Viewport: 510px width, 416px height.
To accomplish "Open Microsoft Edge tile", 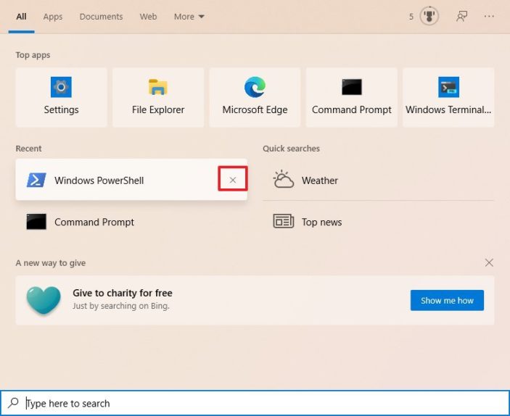I will (255, 97).
